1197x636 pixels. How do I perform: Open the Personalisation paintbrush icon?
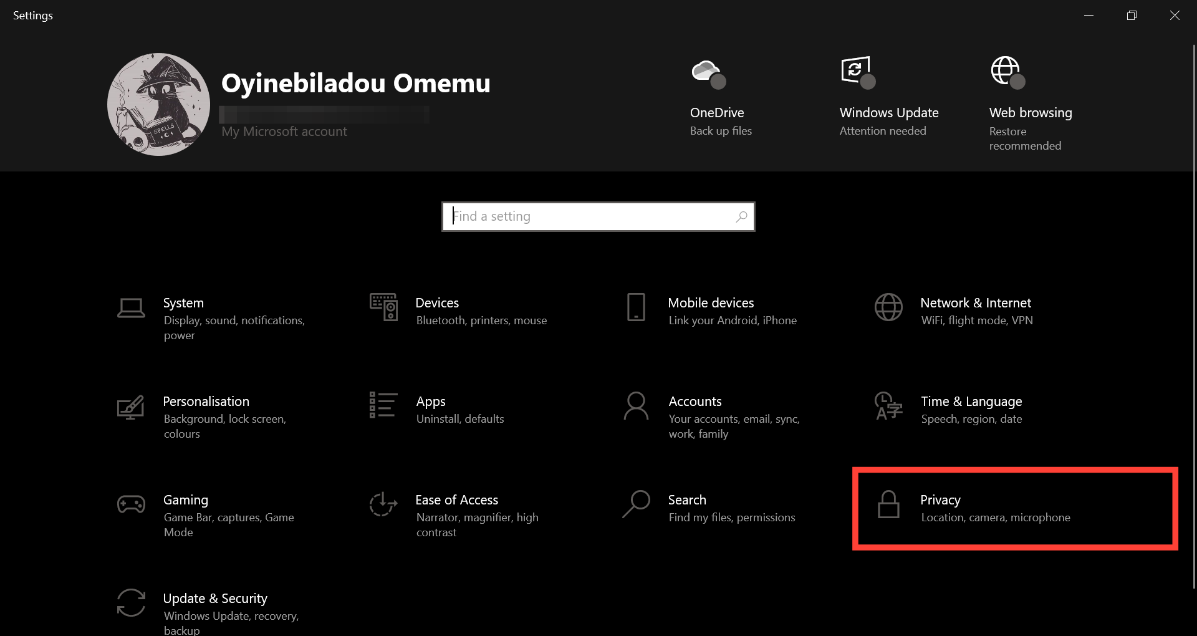(x=131, y=408)
